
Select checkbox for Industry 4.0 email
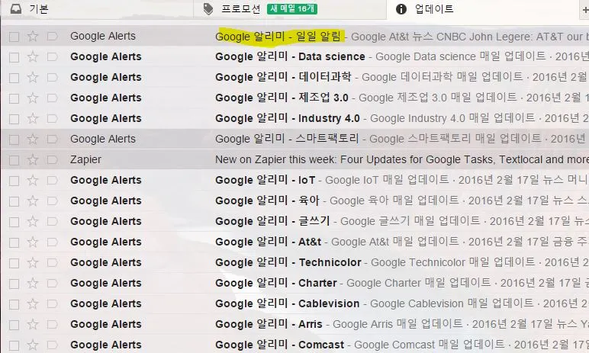(x=14, y=120)
